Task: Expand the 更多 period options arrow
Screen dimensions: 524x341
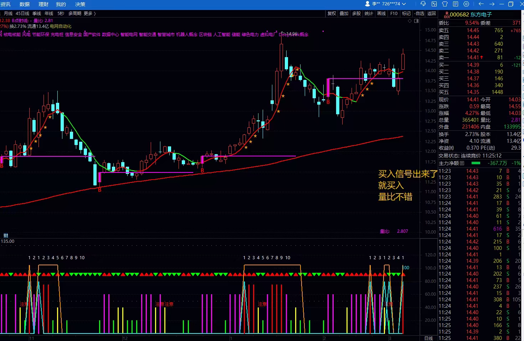Action: pos(95,14)
